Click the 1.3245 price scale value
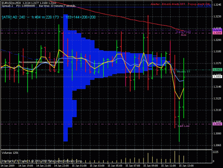223x168 pixels. (x=217, y=5)
